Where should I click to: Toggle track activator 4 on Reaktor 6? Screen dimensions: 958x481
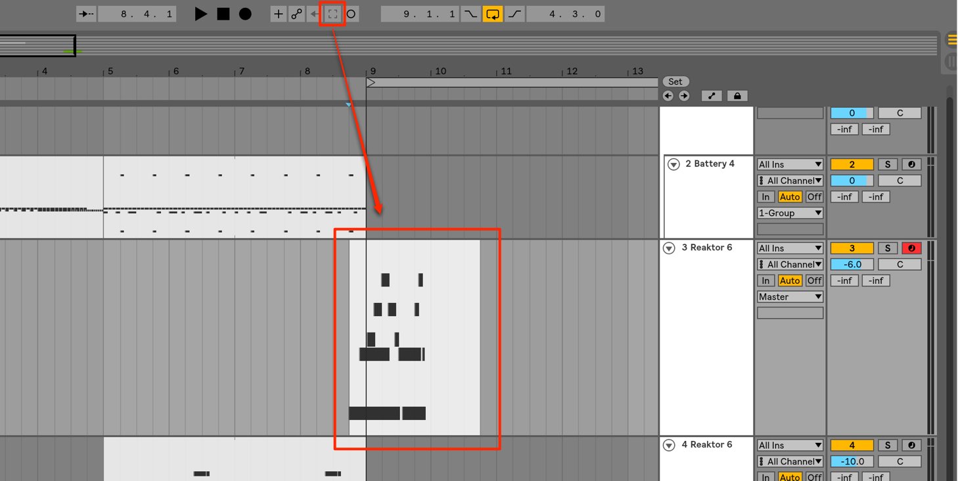pos(852,445)
